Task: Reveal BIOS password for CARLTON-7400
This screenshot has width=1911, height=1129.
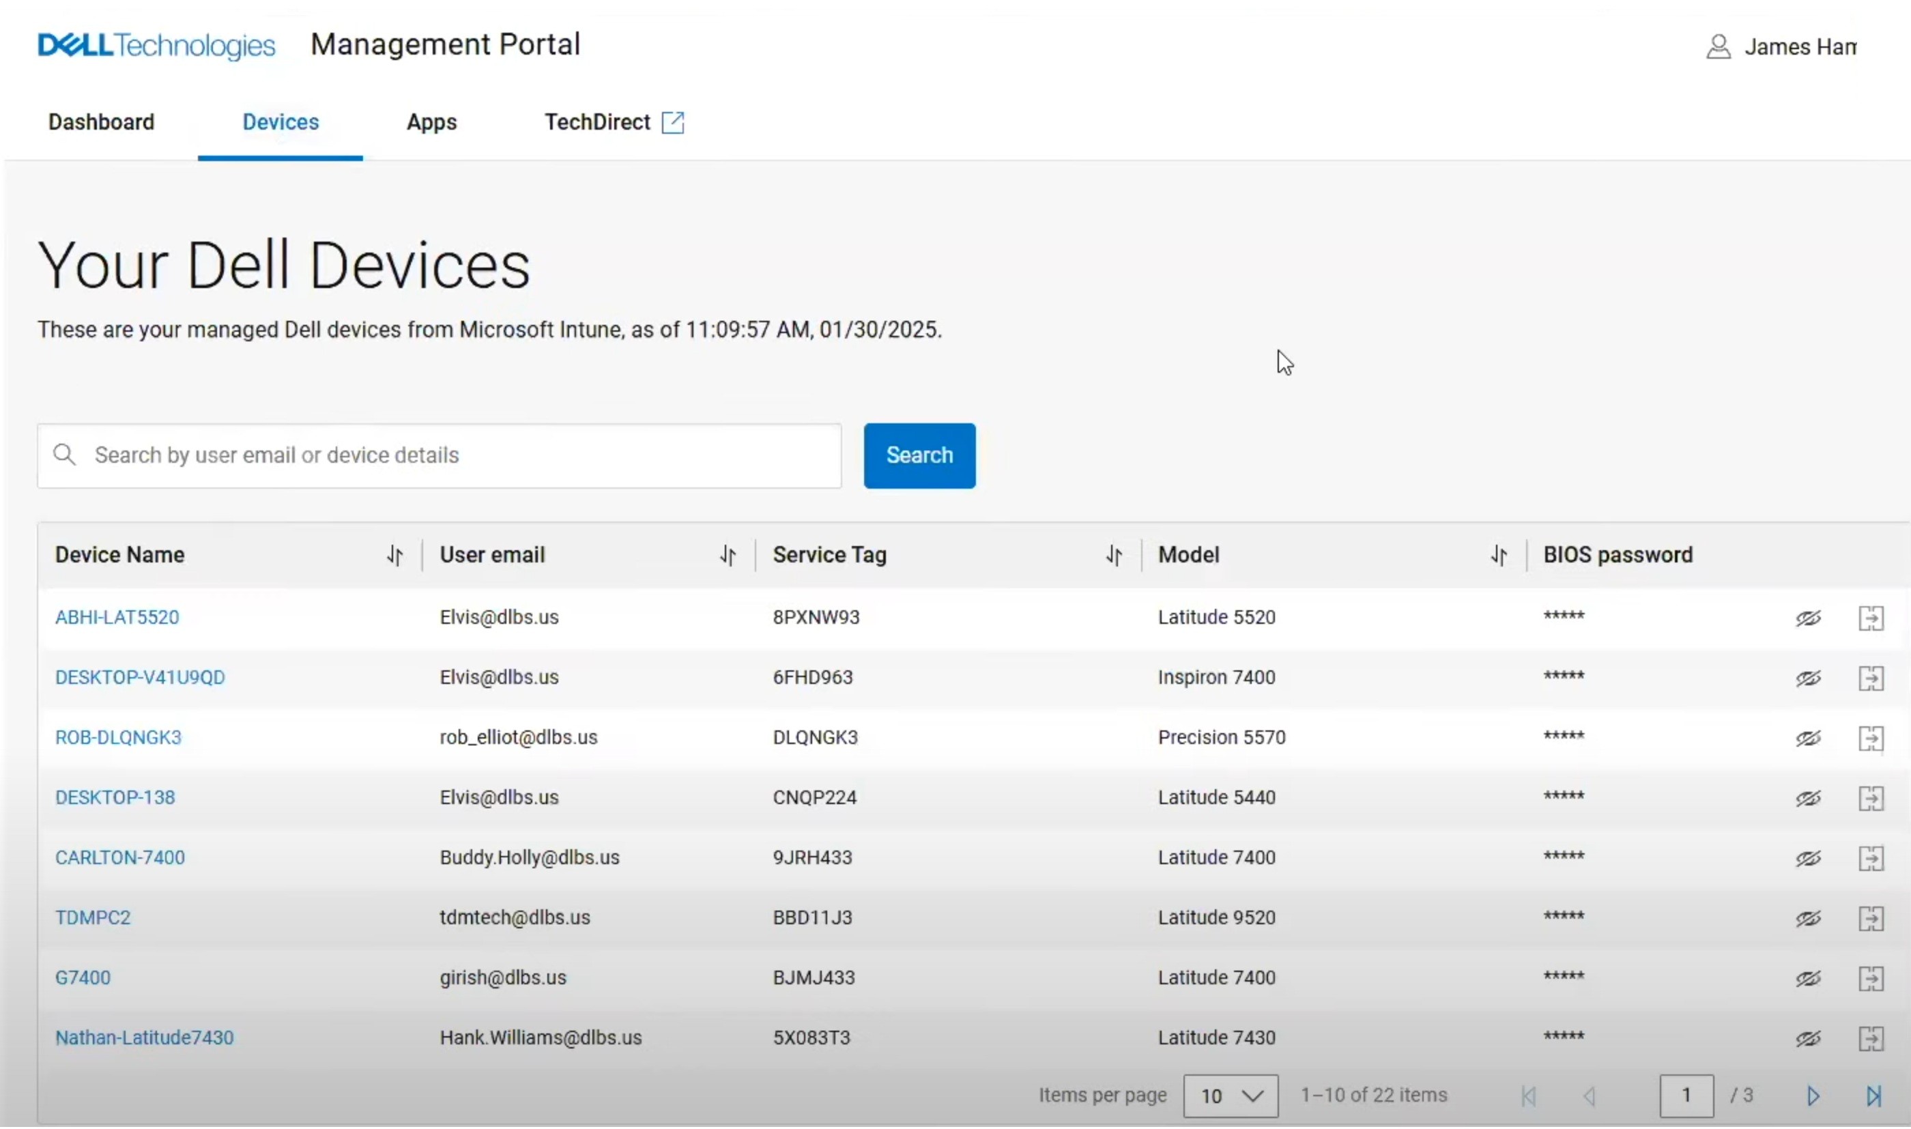Action: tap(1809, 857)
